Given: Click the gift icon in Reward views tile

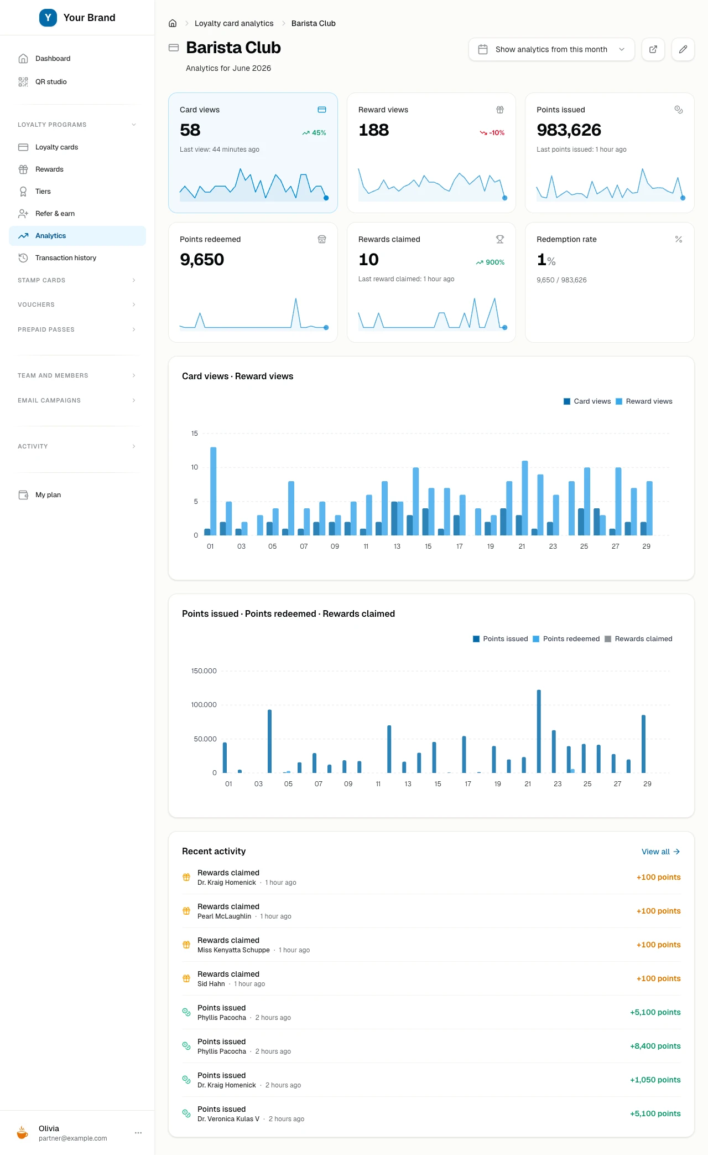Looking at the screenshot, I should (x=500, y=110).
